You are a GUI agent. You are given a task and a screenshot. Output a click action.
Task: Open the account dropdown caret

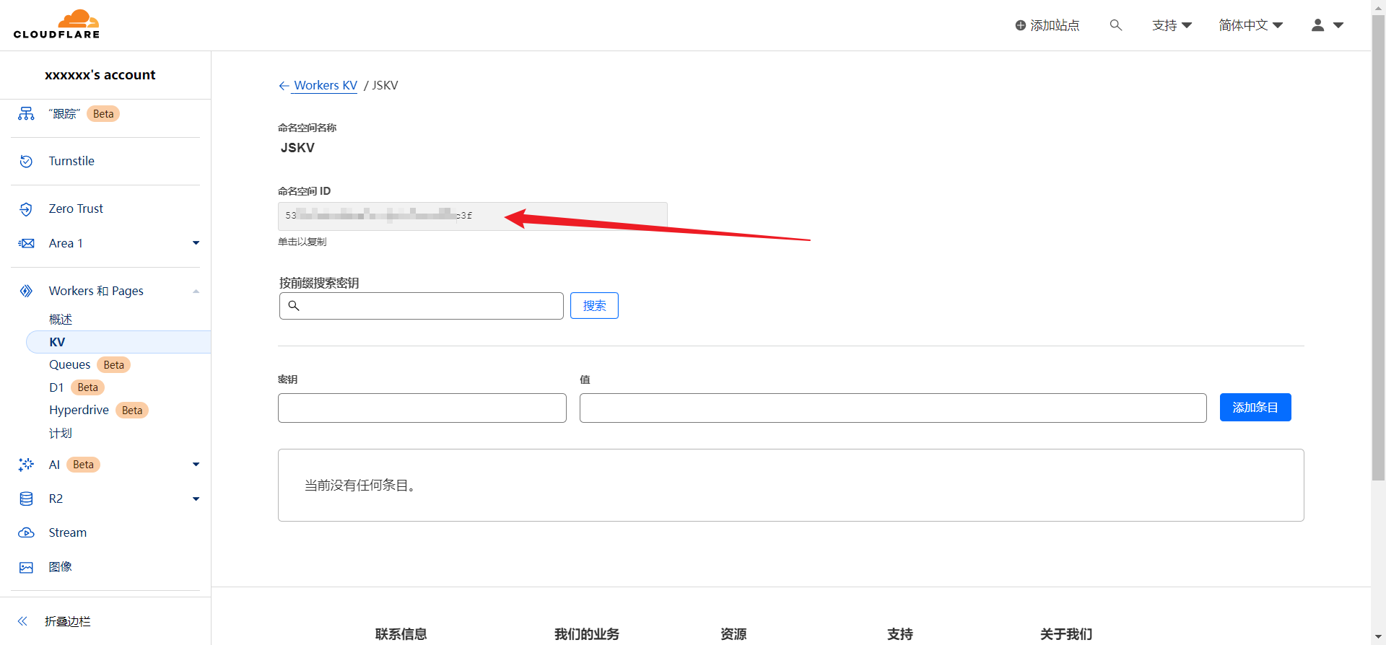tap(1338, 25)
